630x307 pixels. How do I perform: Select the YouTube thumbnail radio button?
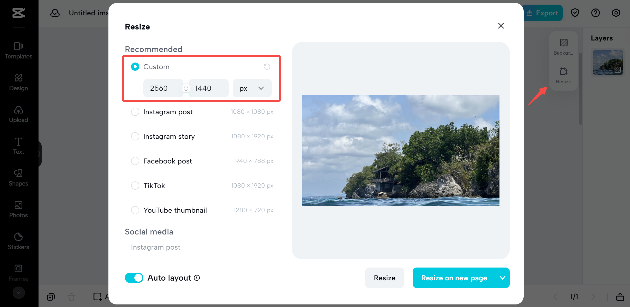(135, 210)
